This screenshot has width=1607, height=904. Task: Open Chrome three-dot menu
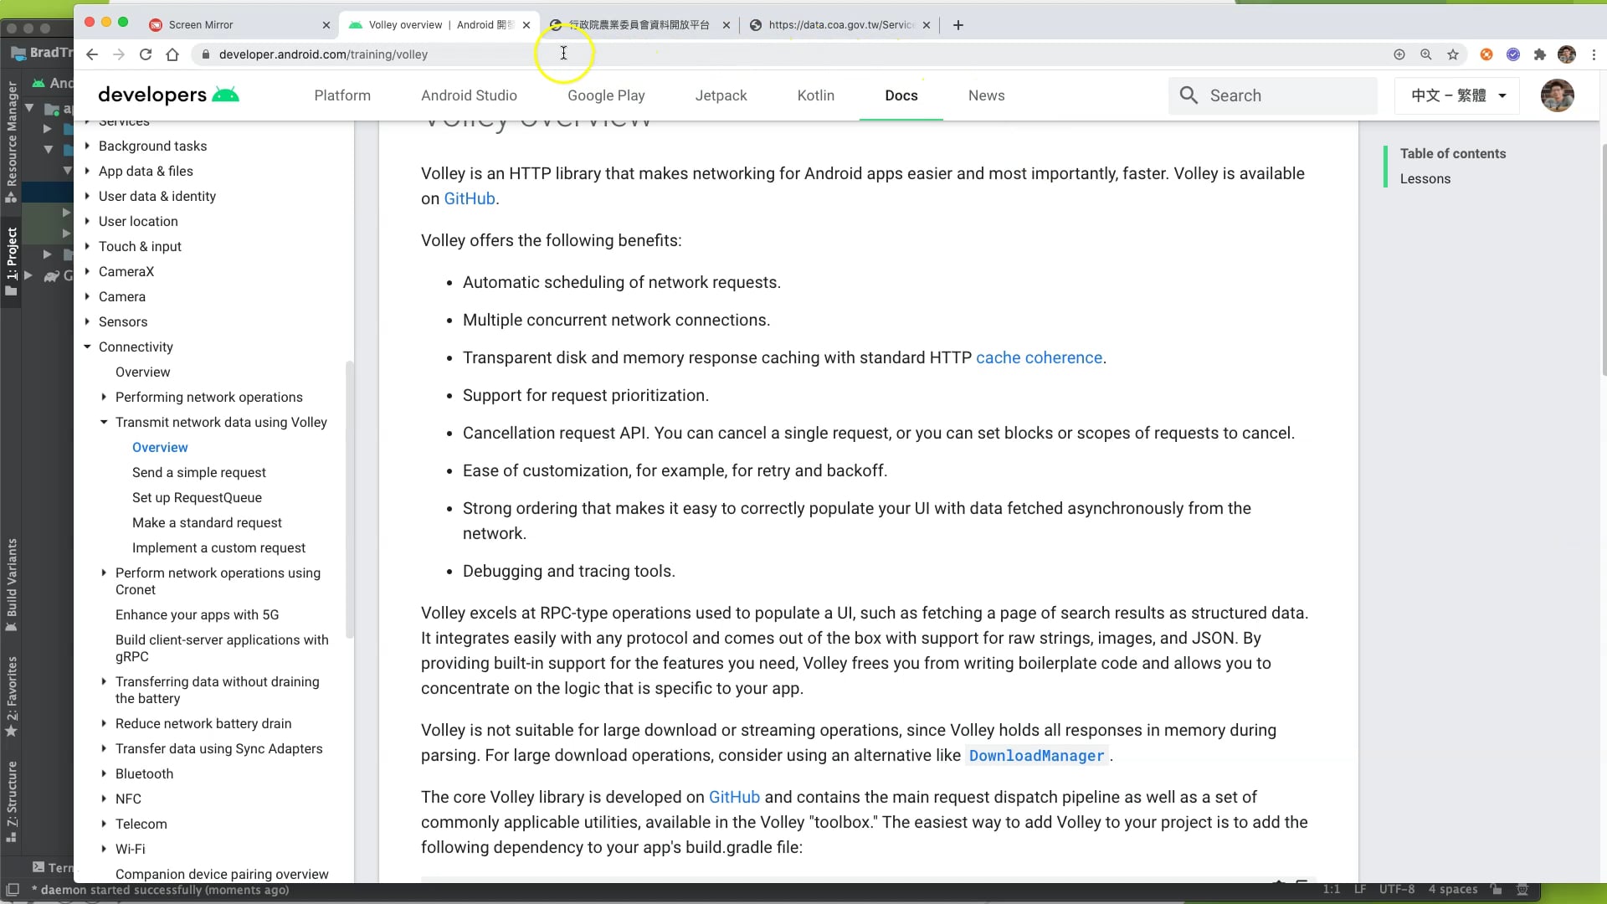tap(1594, 54)
